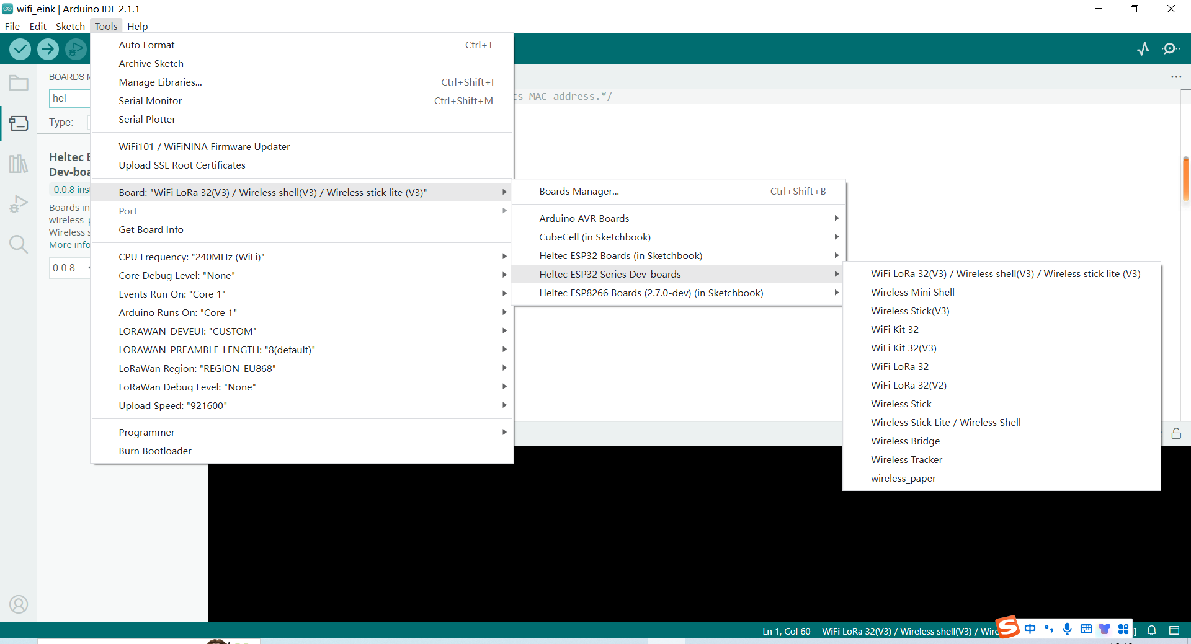Click Get Board Info
1191x644 pixels.
(151, 229)
